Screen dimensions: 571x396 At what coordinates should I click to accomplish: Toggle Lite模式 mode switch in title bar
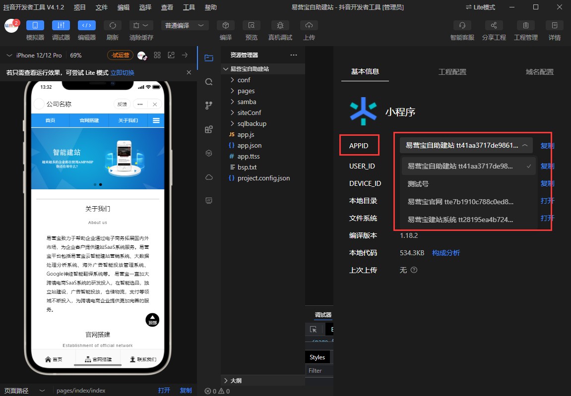pos(480,7)
